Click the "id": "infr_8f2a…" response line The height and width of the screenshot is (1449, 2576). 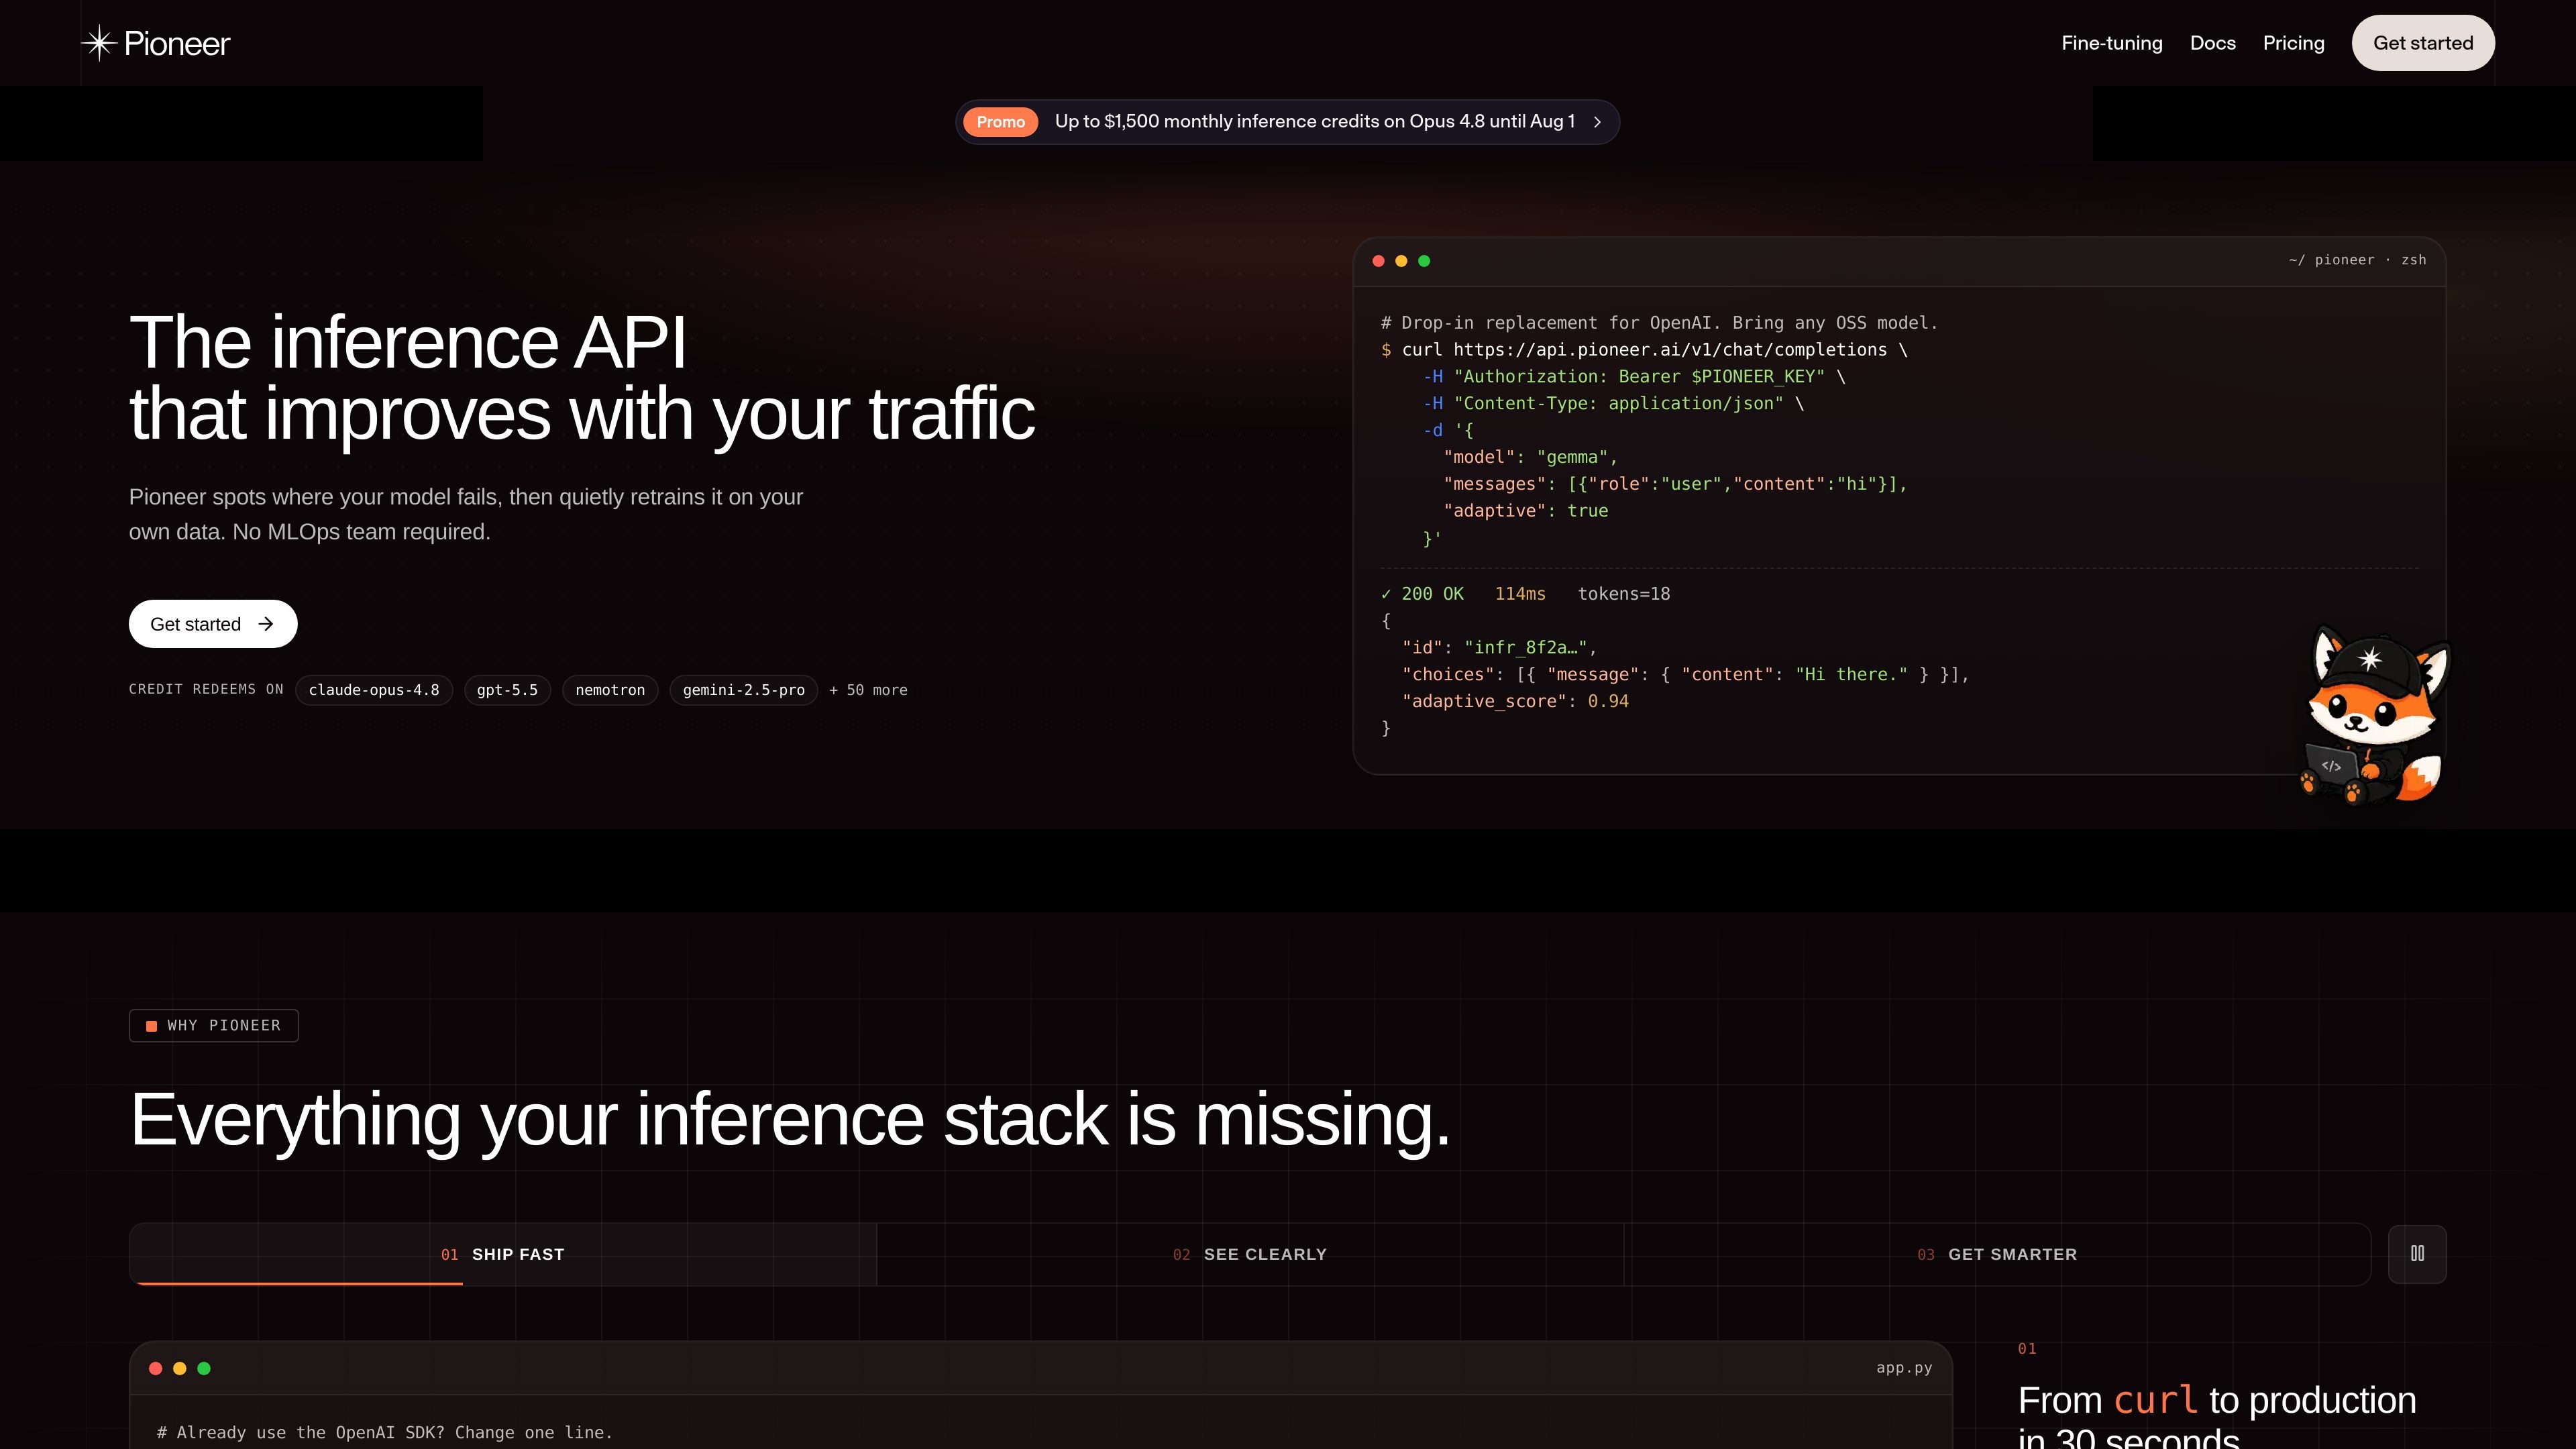1499,648
